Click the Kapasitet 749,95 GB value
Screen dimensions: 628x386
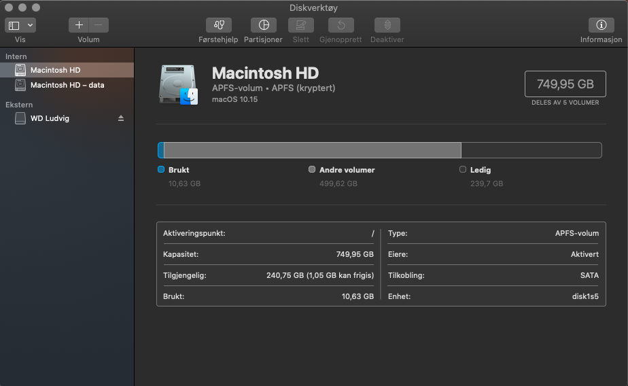(x=355, y=254)
